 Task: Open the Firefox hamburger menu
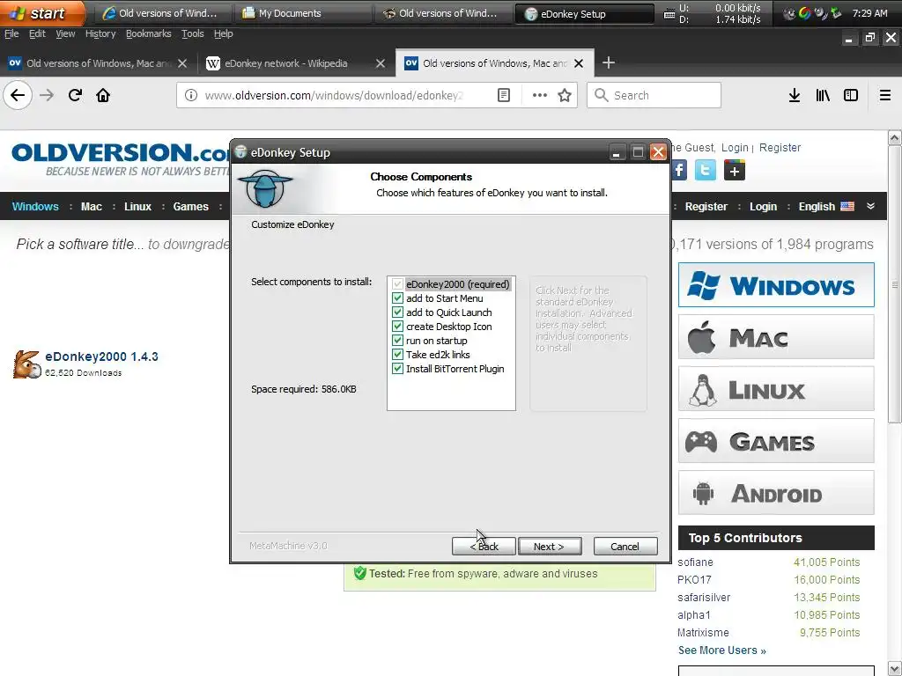point(884,95)
